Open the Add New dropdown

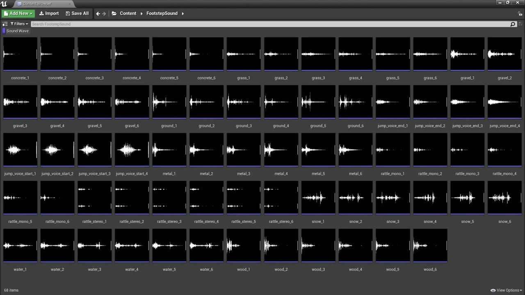[18, 13]
